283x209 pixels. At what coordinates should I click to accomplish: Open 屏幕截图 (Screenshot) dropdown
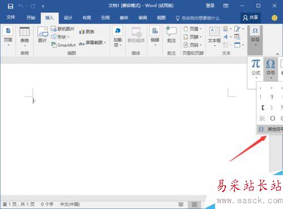point(92,43)
